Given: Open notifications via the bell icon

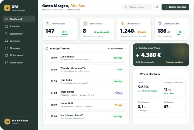Looking at the screenshot, I should (x=157, y=7).
